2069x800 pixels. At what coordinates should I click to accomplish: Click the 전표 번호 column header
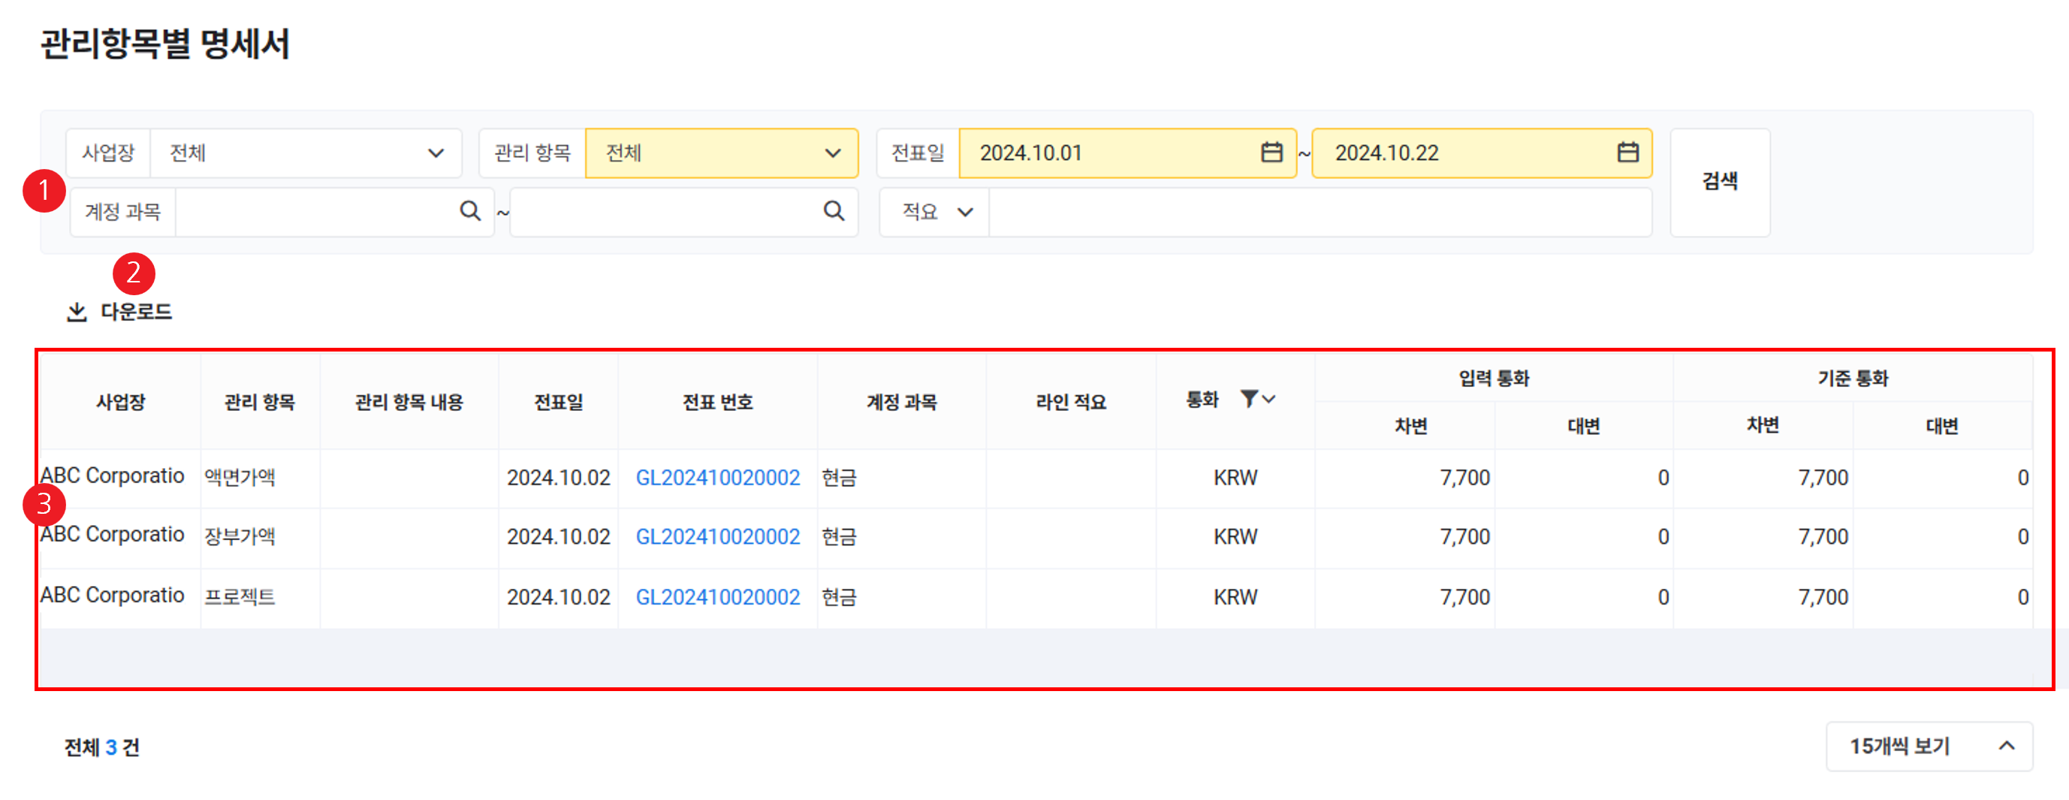(717, 402)
